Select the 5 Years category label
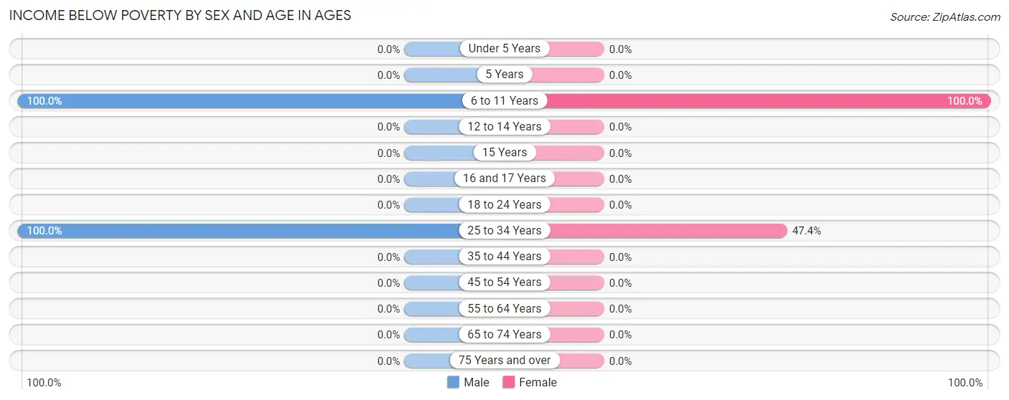This screenshot has height=400, width=1009. pos(504,75)
